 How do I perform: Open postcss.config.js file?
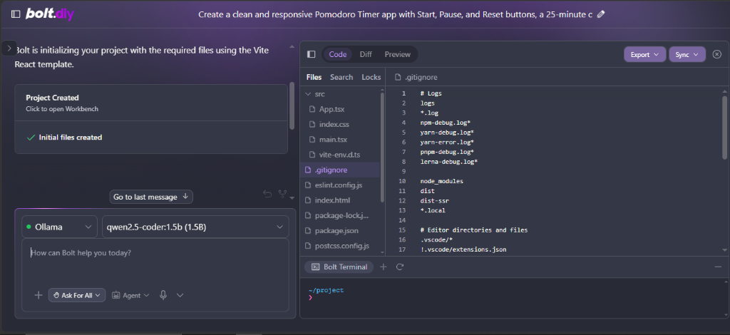click(341, 246)
